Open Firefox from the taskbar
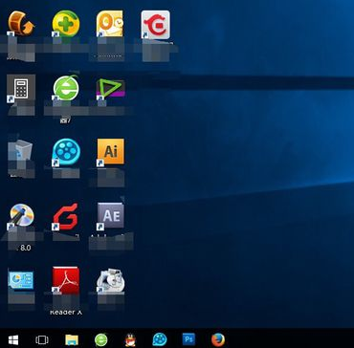This screenshot has width=354, height=348. [218, 339]
